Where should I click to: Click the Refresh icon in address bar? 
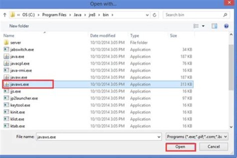(154, 15)
